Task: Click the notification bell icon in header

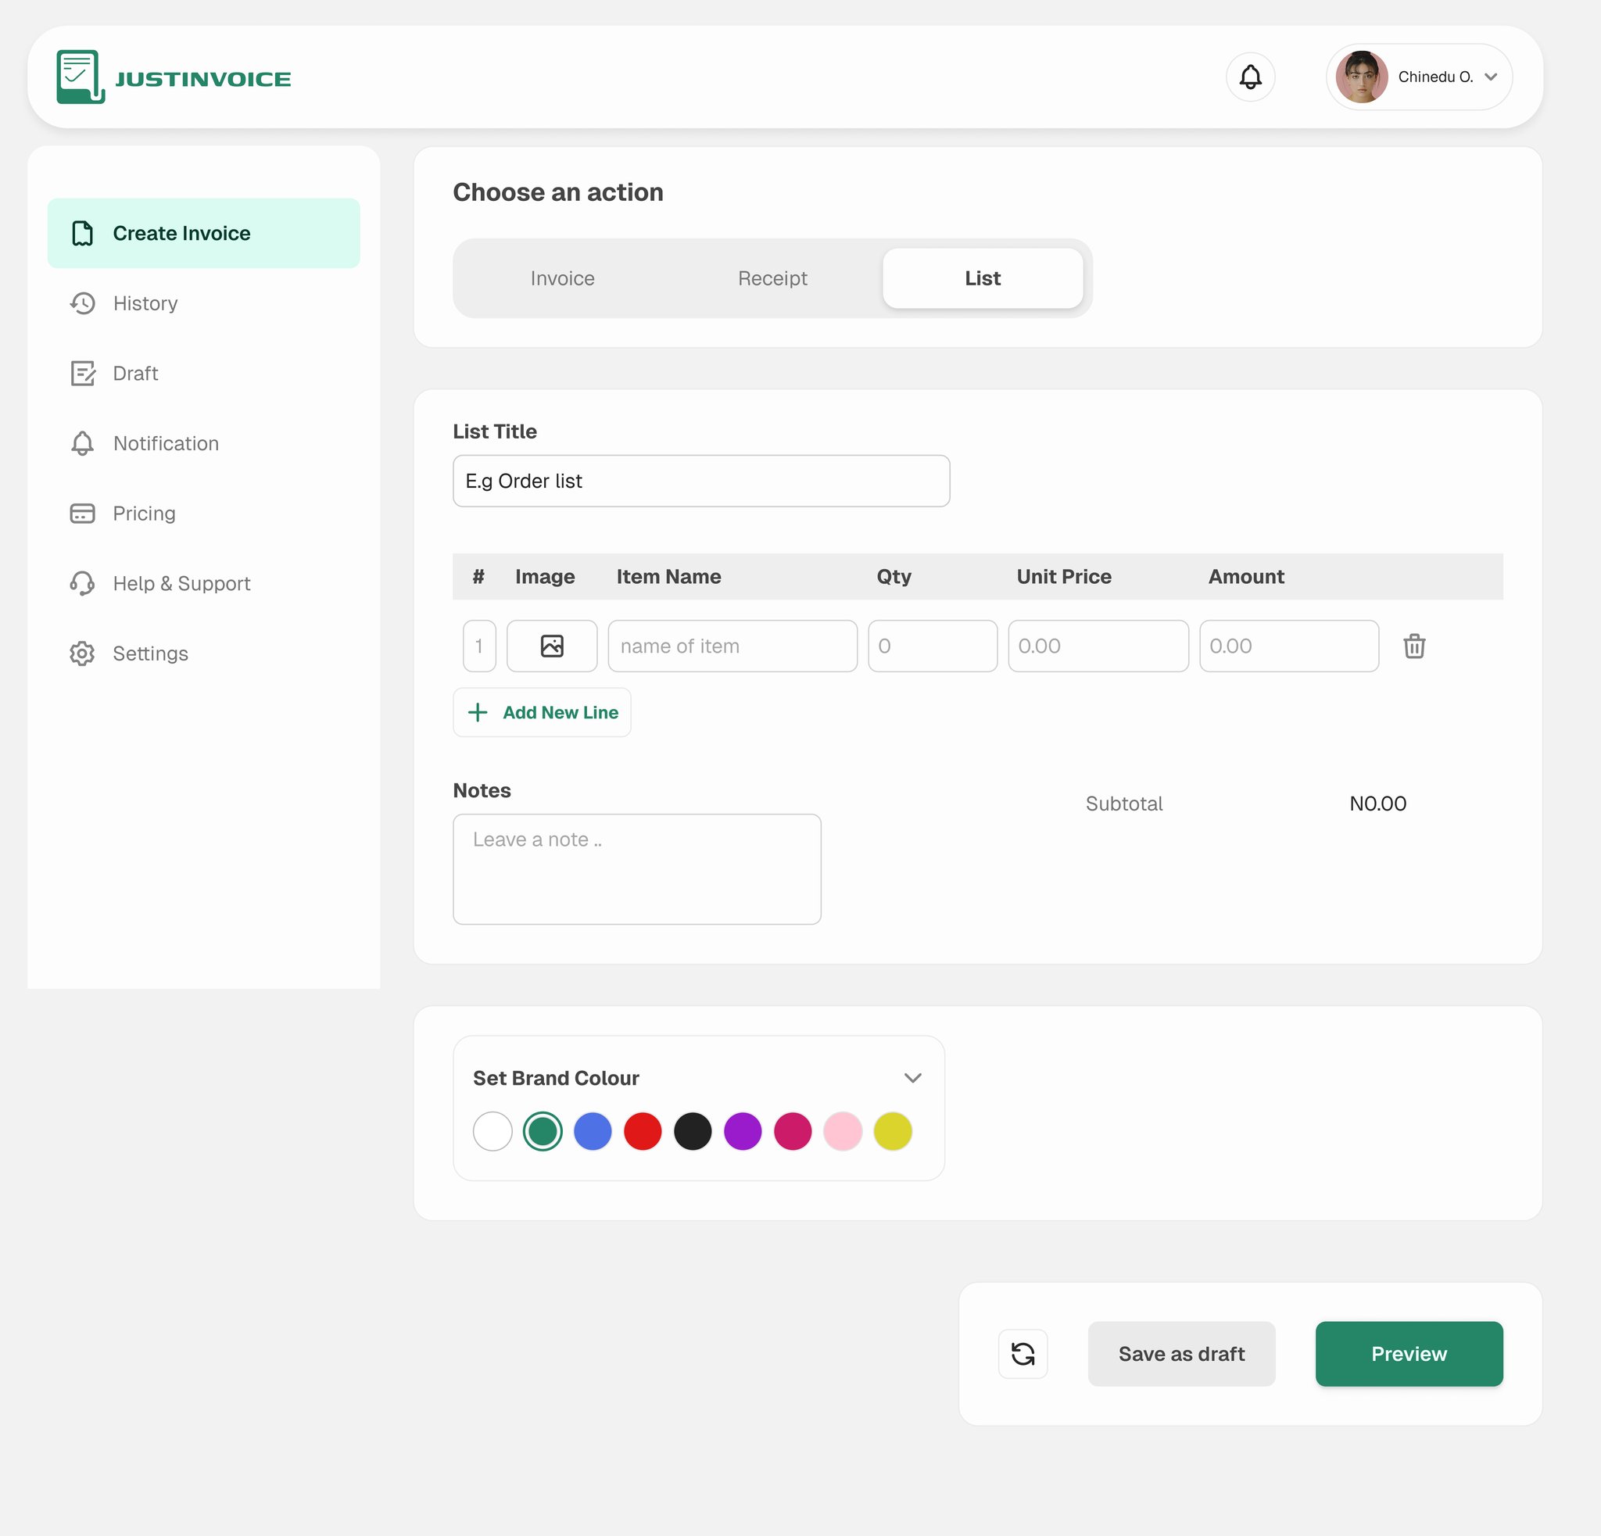Action: 1250,77
